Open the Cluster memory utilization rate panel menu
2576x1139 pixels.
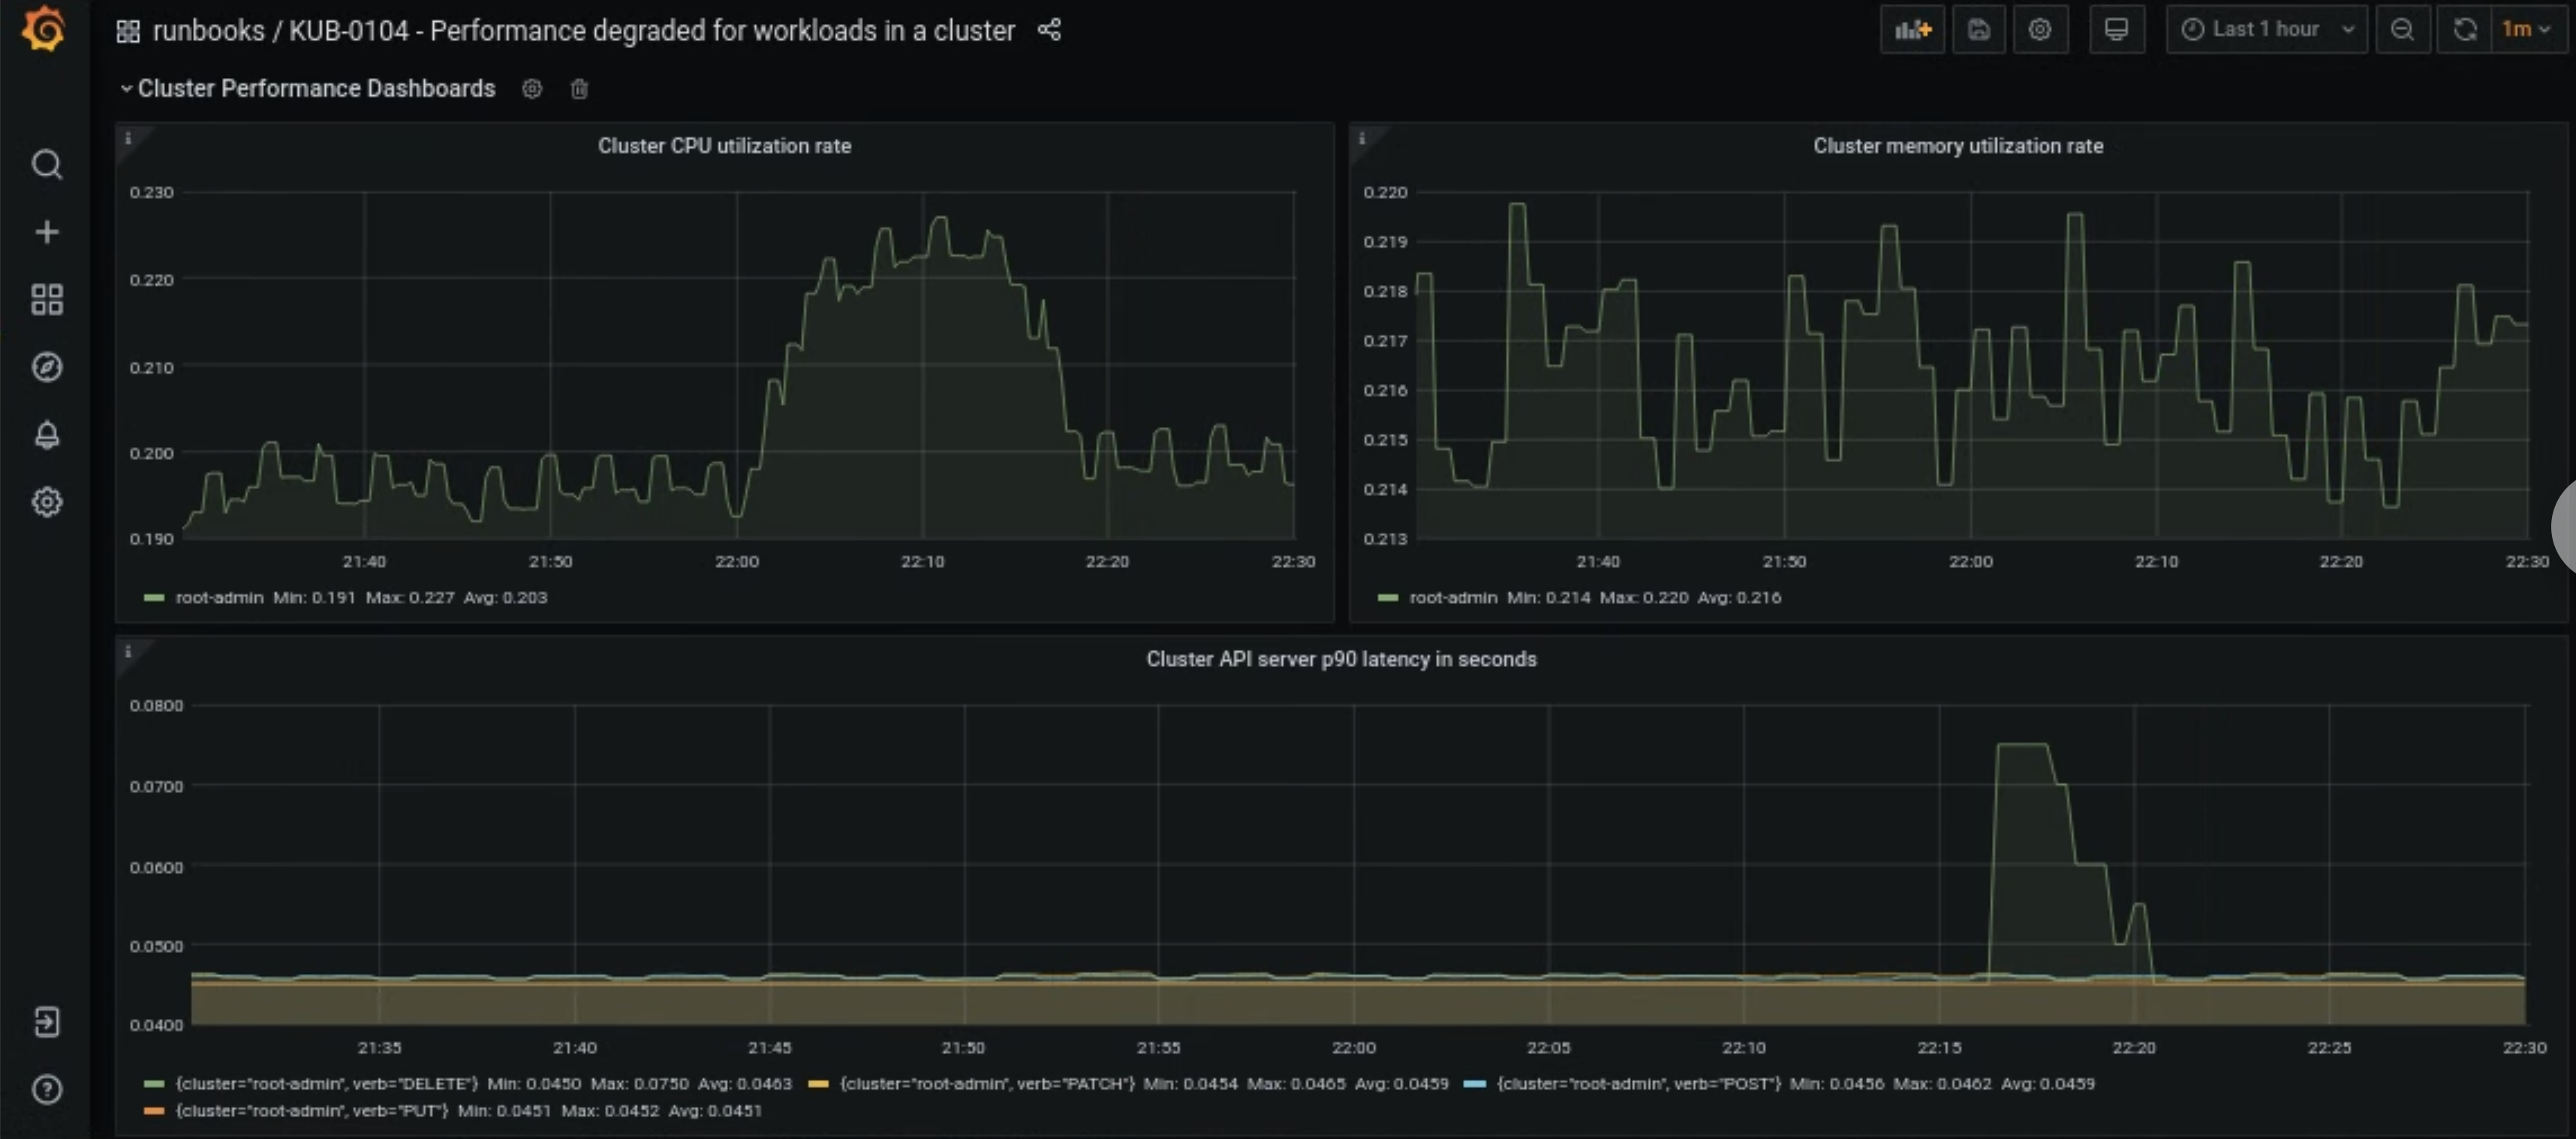point(1957,146)
